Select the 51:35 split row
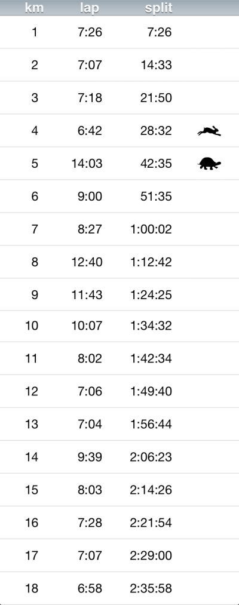The image size is (239, 605). pyautogui.click(x=119, y=196)
